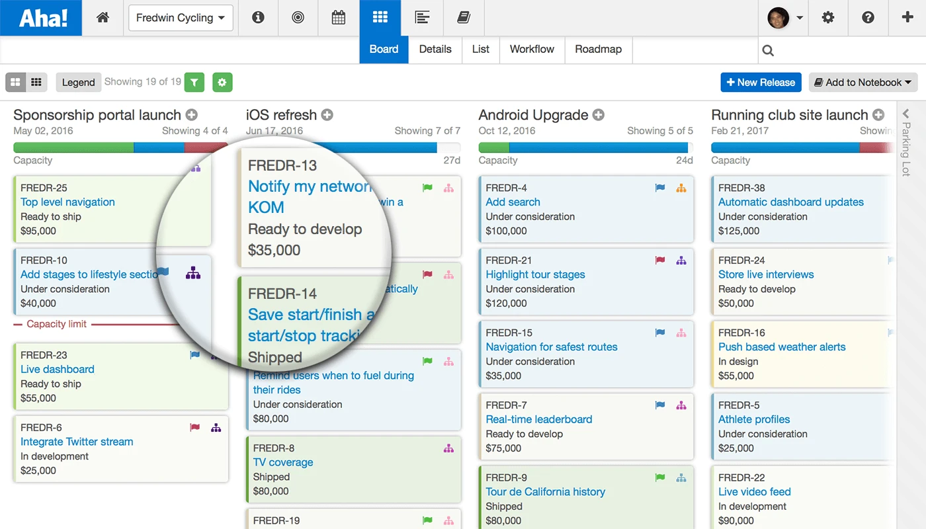
Task: Click the green board settings gear button
Action: click(x=222, y=82)
